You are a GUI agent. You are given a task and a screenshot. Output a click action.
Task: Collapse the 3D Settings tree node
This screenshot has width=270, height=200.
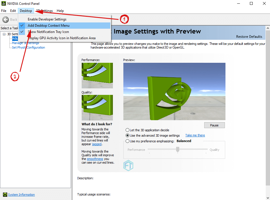pyautogui.click(x=4, y=34)
